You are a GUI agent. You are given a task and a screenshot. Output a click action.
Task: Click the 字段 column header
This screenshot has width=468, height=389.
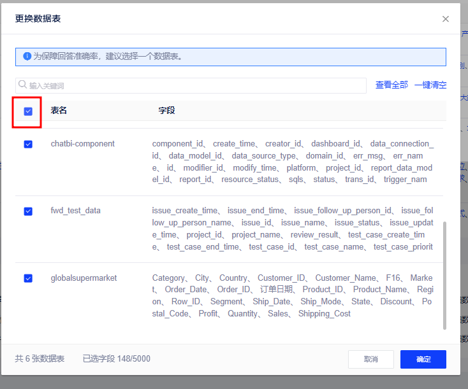click(x=166, y=111)
